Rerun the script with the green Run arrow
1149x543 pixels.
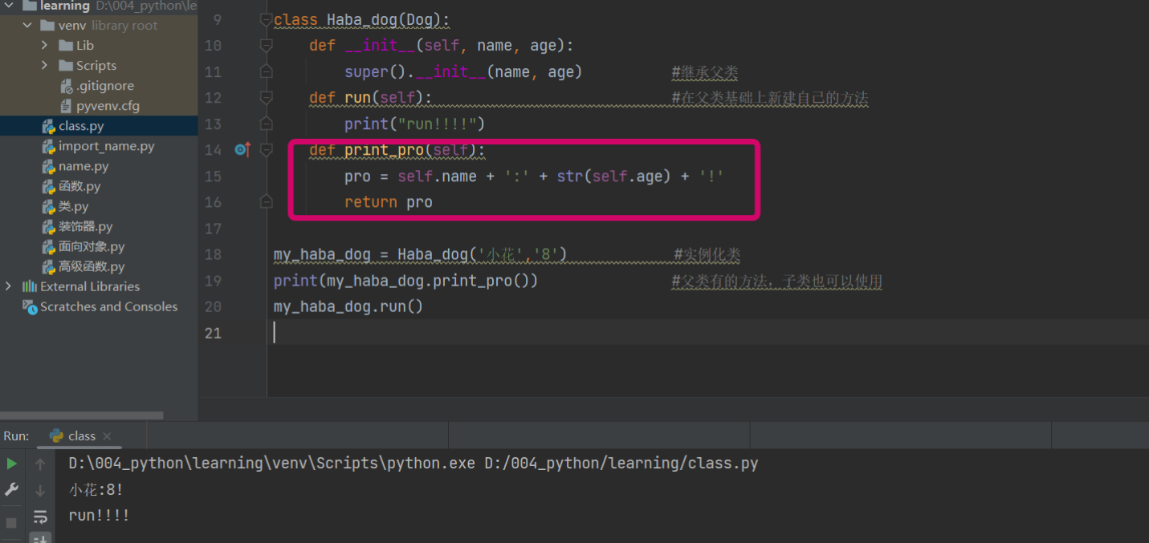[x=12, y=464]
